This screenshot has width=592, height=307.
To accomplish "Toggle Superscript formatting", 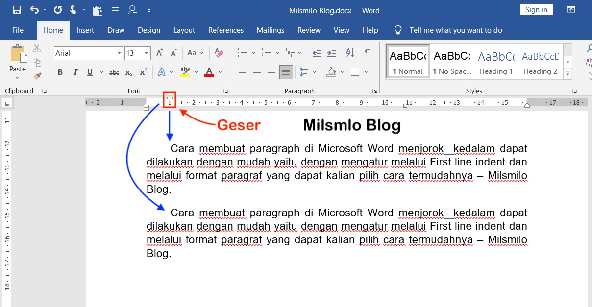I will pyautogui.click(x=143, y=72).
